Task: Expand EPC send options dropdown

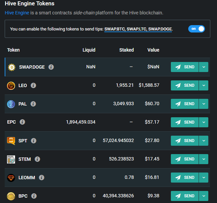Action: (x=204, y=122)
